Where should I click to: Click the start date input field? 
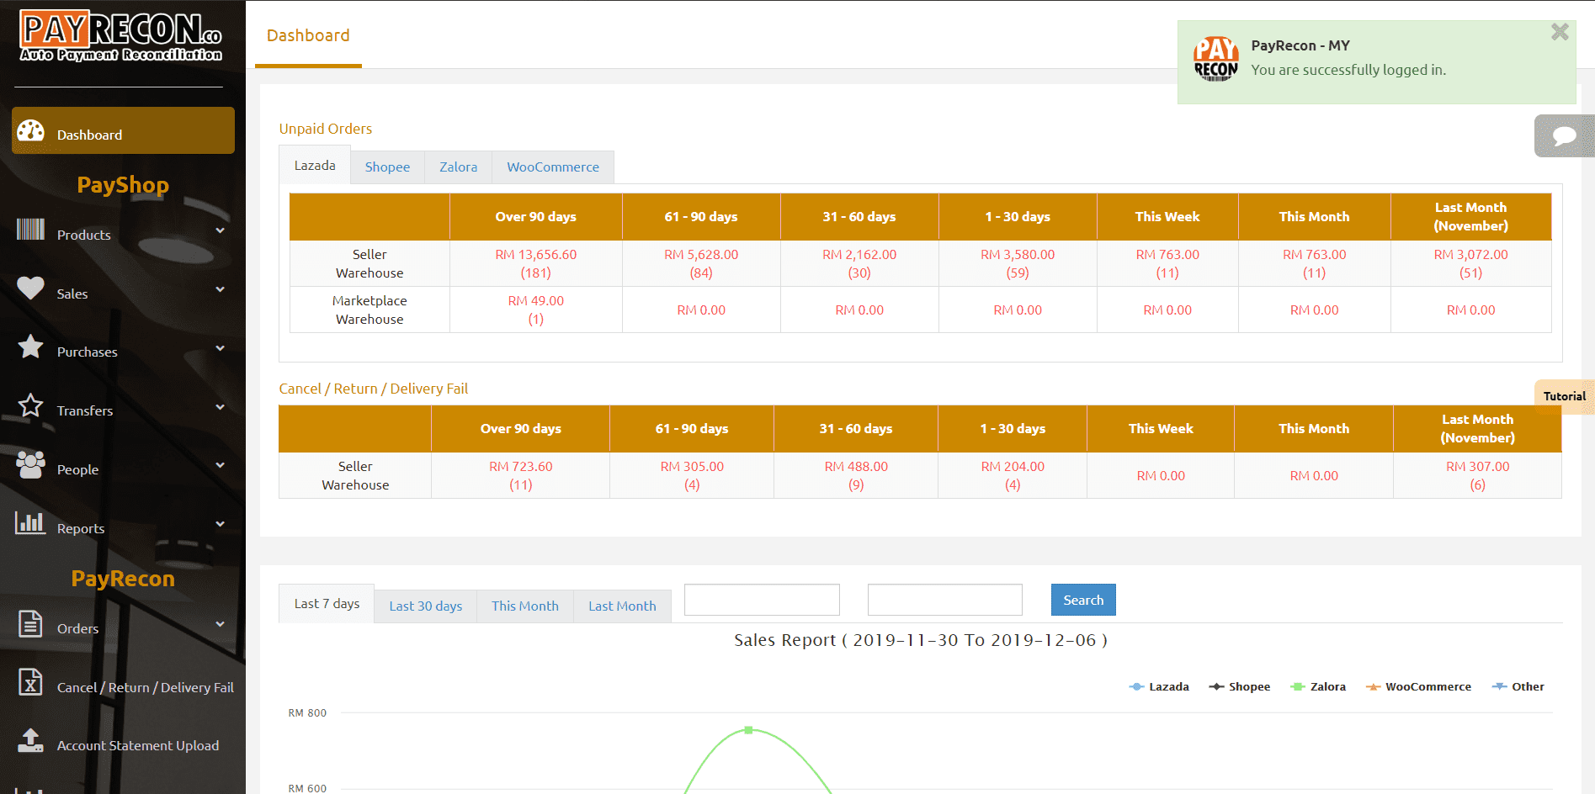(x=762, y=600)
